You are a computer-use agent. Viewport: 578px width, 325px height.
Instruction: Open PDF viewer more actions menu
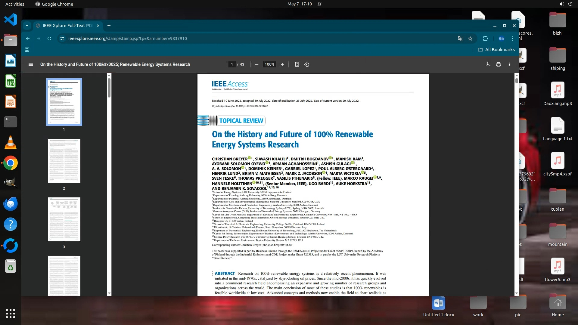coord(509,64)
